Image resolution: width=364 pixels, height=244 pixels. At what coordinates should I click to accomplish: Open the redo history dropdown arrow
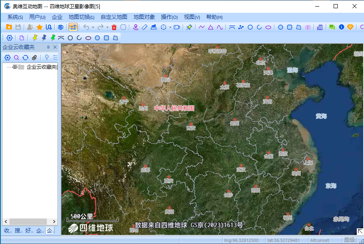107,28
